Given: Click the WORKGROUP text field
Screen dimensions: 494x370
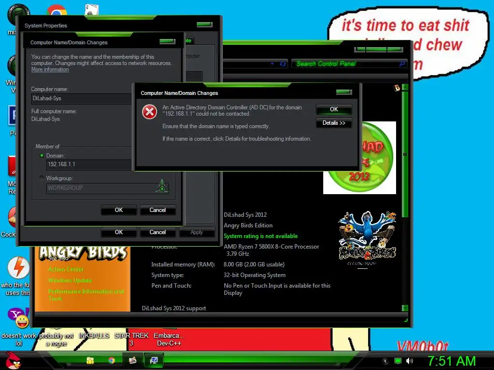Looking at the screenshot, I should click(x=108, y=188).
